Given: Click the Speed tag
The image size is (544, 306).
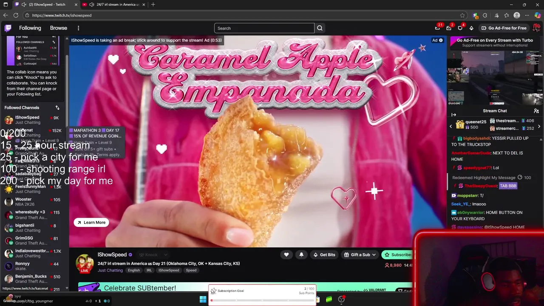Looking at the screenshot, I should [191, 270].
